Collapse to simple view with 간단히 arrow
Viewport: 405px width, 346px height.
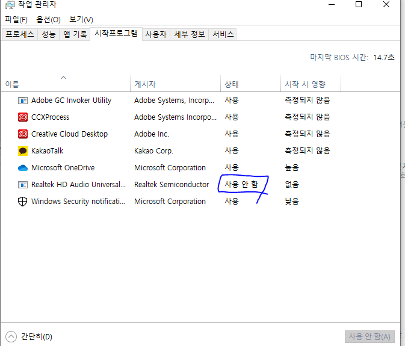click(11, 336)
